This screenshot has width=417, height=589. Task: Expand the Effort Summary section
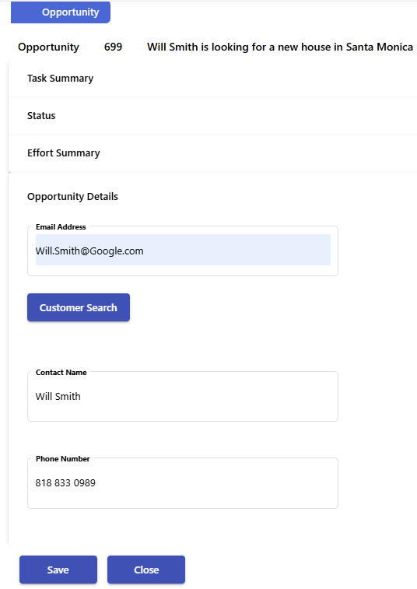[x=212, y=153]
